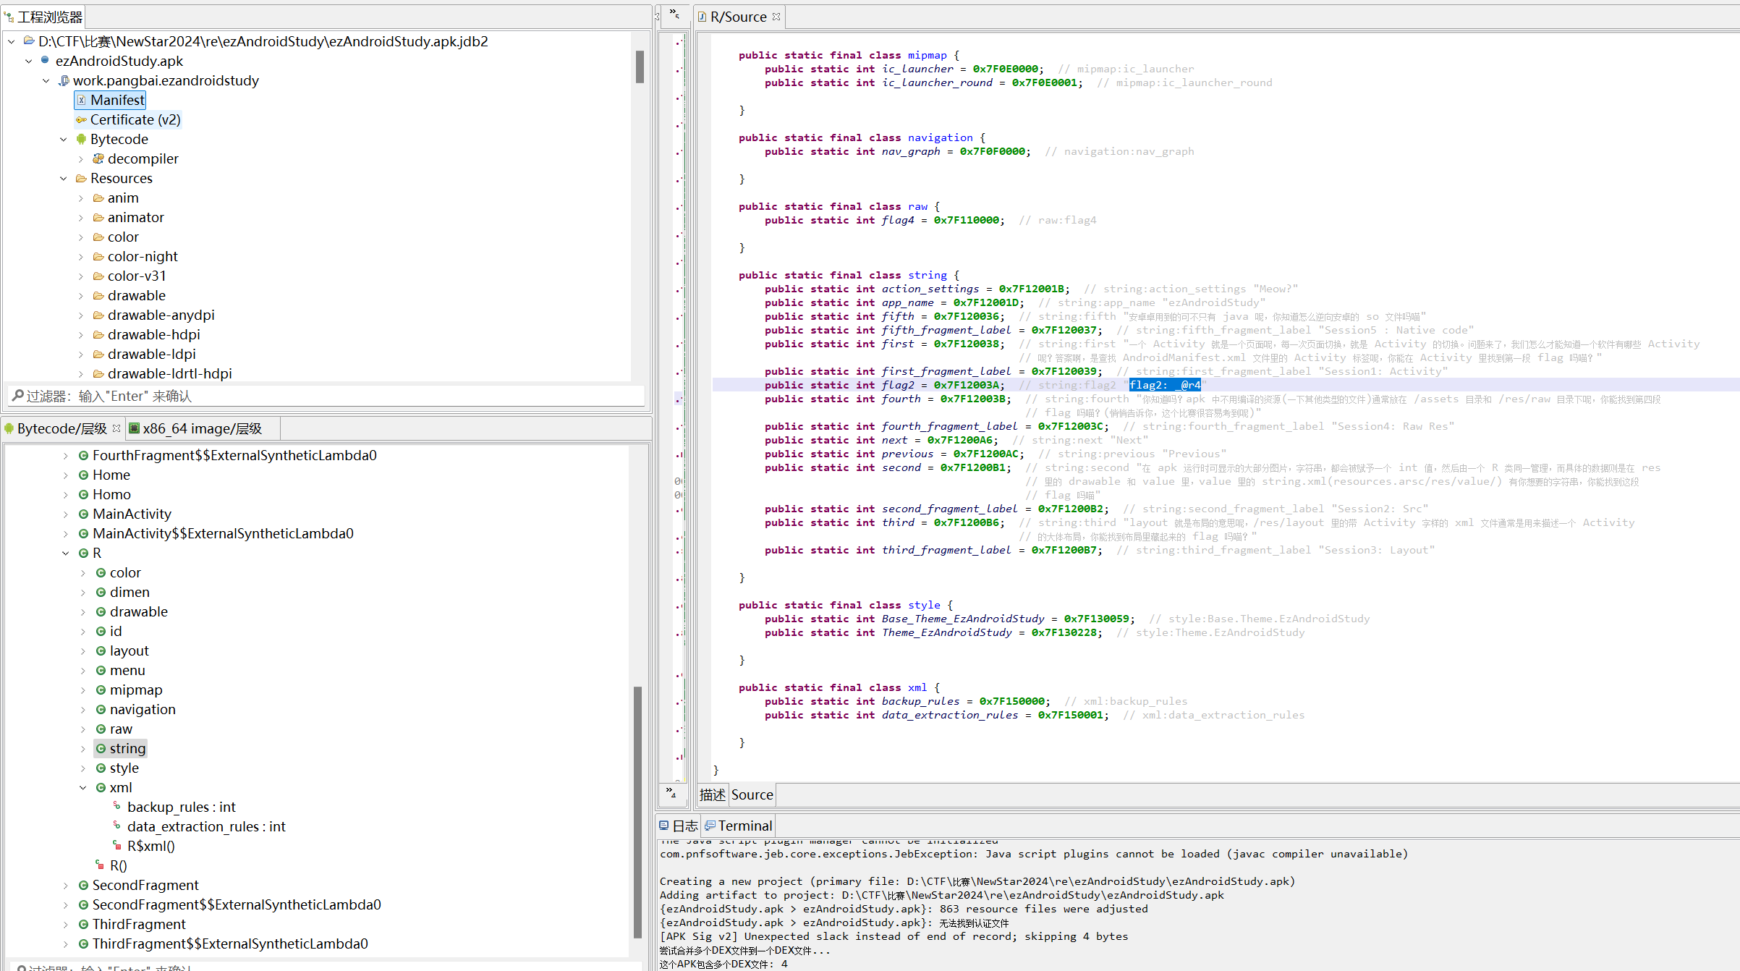Click the Bytecode android icon

click(81, 139)
